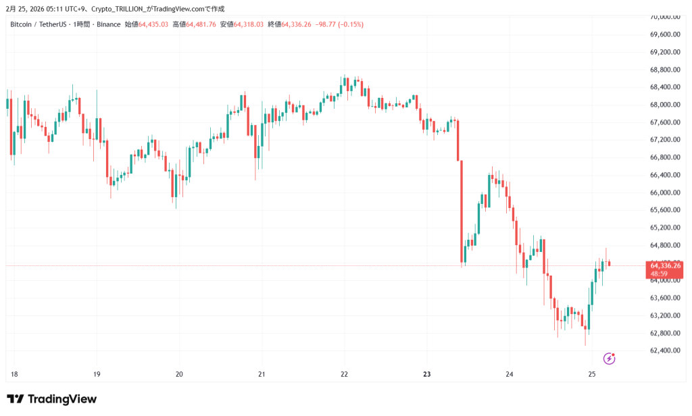The height and width of the screenshot is (416, 692).
Task: Click the purple lightning bolt icon
Action: pyautogui.click(x=609, y=358)
